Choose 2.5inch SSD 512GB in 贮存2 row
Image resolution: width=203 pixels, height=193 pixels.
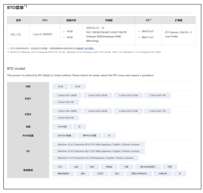click(128, 111)
